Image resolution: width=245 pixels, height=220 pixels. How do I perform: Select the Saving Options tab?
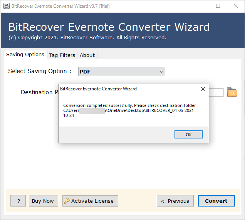[25, 55]
